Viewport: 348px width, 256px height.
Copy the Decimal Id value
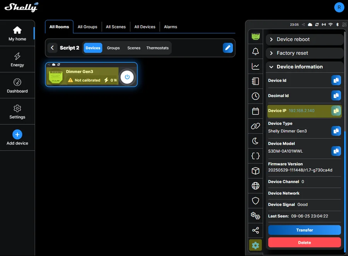pos(336,96)
